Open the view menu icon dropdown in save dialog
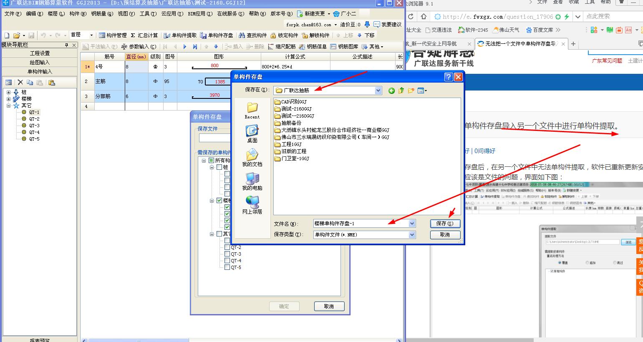Image resolution: width=643 pixels, height=342 pixels. tap(422, 91)
